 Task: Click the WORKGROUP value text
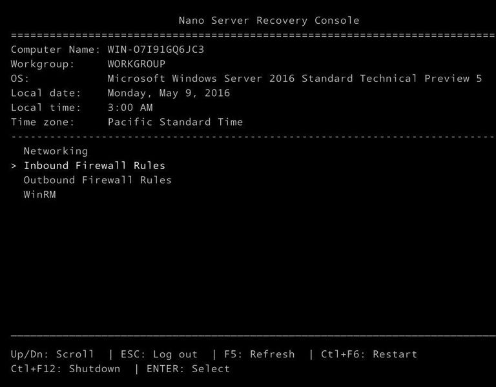[x=136, y=64]
